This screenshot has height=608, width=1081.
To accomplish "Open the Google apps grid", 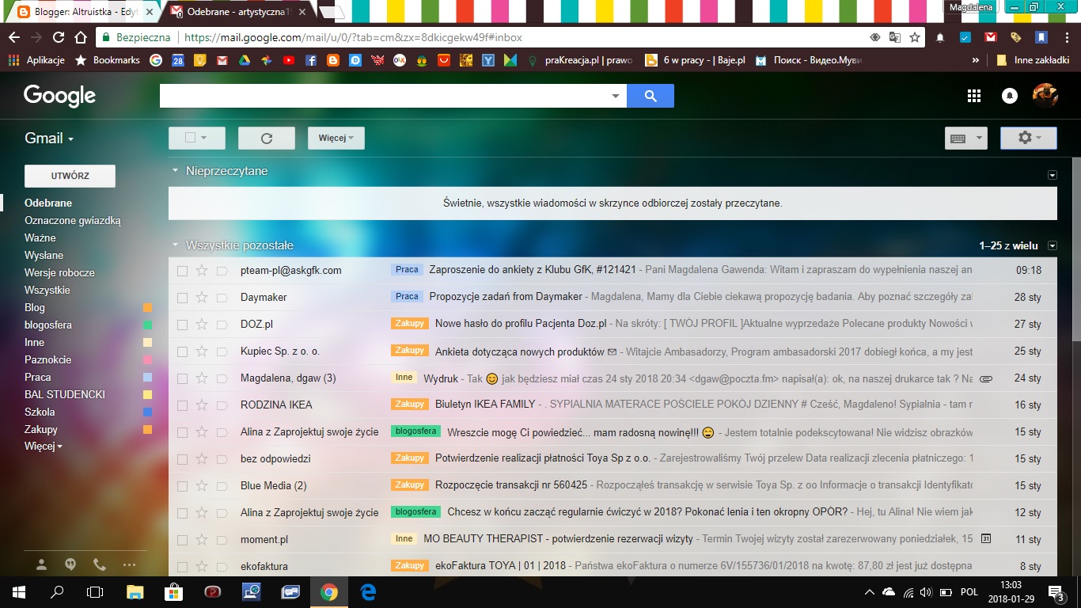I will click(974, 96).
